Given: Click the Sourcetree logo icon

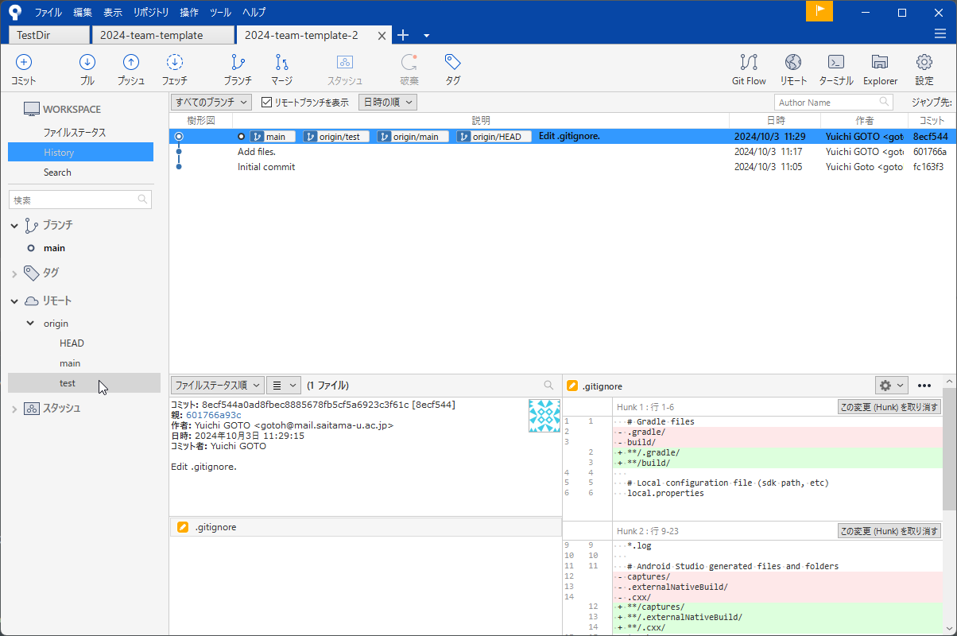Looking at the screenshot, I should pos(15,12).
